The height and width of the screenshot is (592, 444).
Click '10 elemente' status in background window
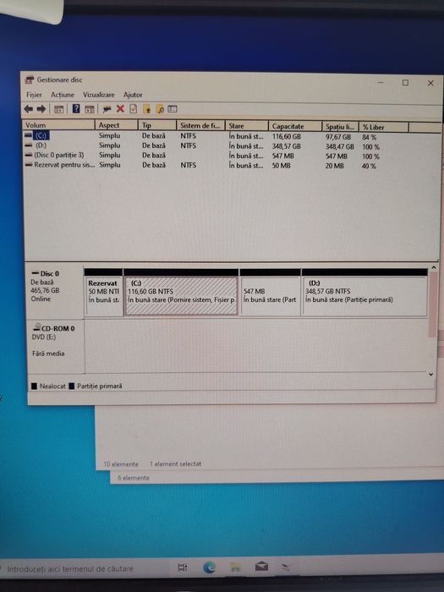pyautogui.click(x=121, y=464)
